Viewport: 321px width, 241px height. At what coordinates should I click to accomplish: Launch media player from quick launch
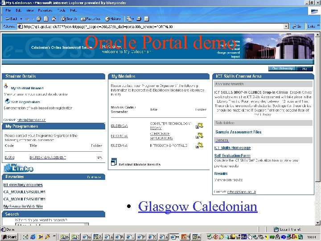click(x=40, y=237)
